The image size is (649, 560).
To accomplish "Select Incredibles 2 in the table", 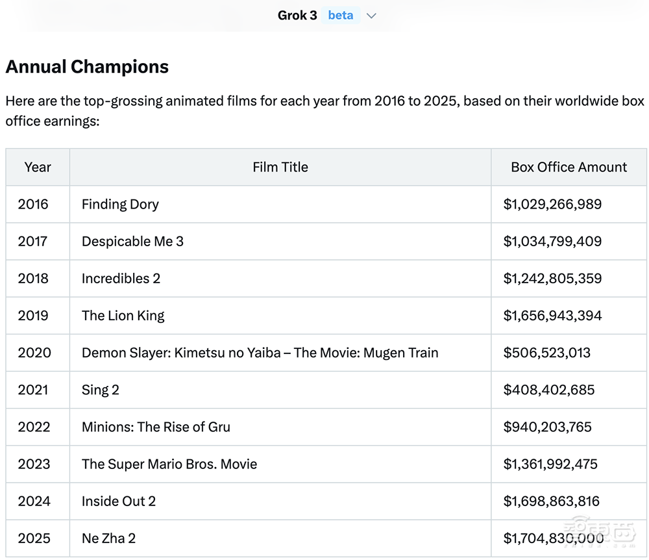I will tap(121, 278).
